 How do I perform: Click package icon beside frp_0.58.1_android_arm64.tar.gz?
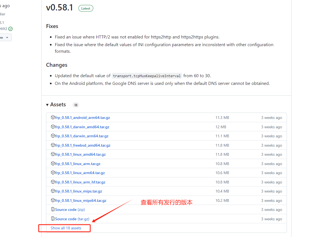[x=53, y=118]
